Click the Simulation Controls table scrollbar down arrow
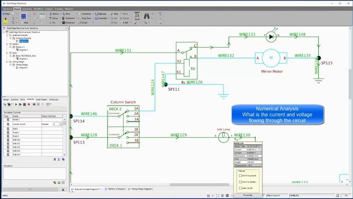Viewport: 353px width, 199px height. coord(65,155)
